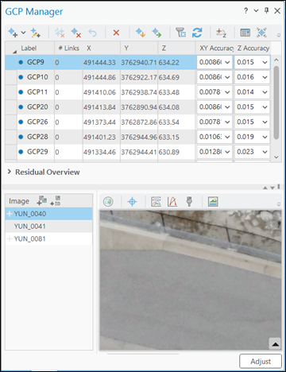Click the blue crosshair Add Tie Point icon
Image resolution: width=286 pixels, height=372 pixels.
pos(132,202)
